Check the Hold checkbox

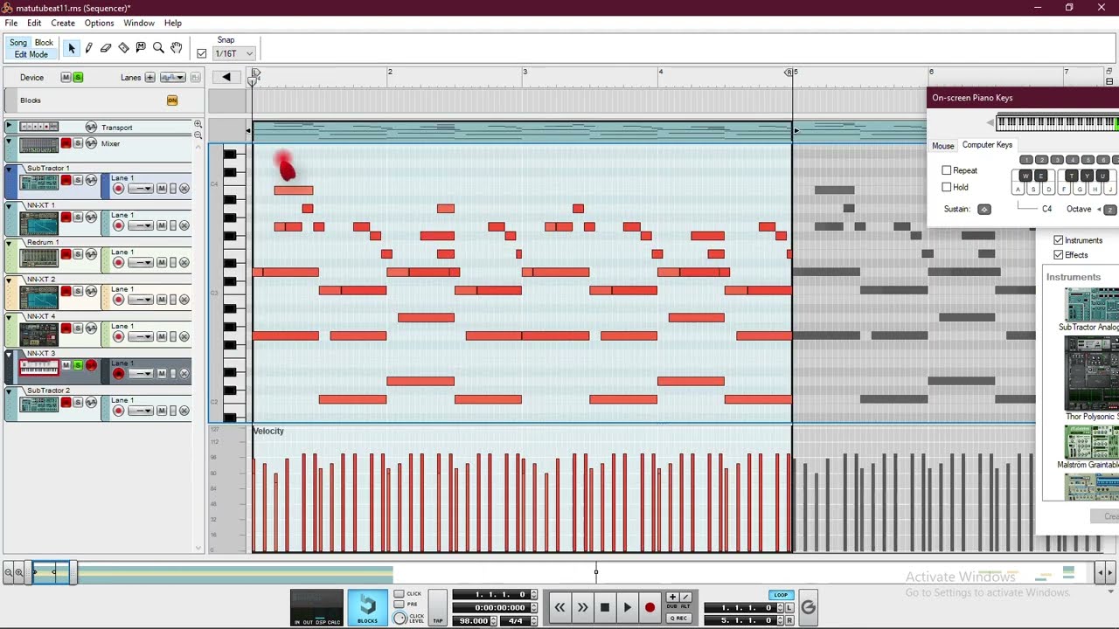tap(947, 187)
